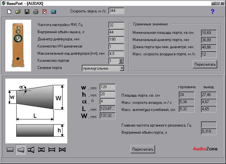Viewport: 226px width, 164px height.
Task: Click Минимальная площадь порта value 10,69
Action: point(209,33)
